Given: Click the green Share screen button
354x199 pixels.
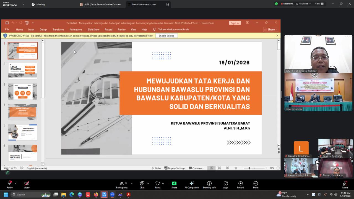Looking at the screenshot, I should pyautogui.click(x=174, y=185).
